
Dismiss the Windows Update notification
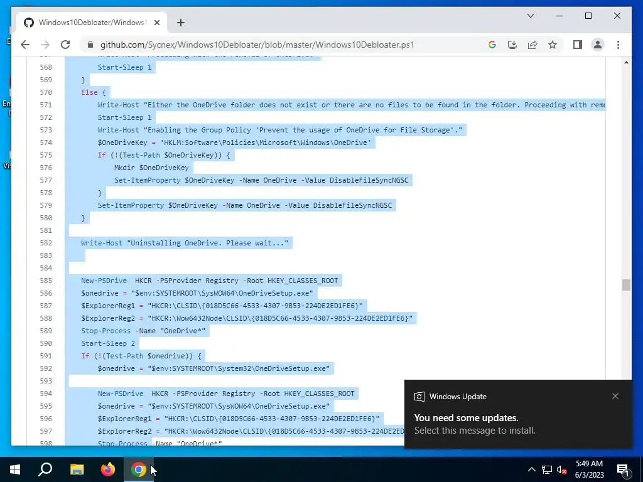click(x=615, y=396)
